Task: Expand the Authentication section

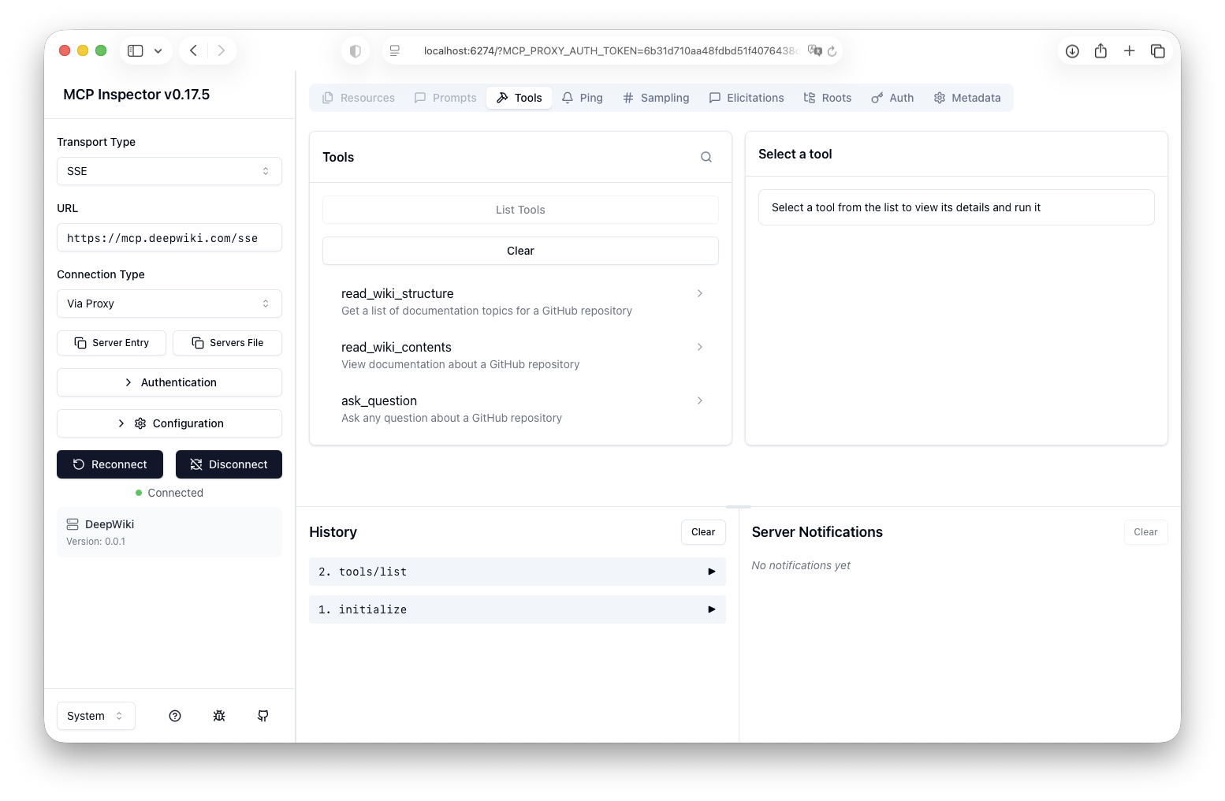Action: pos(169,382)
